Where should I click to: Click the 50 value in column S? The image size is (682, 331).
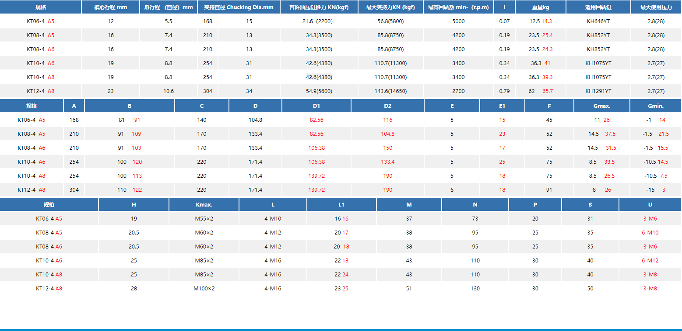[590, 289]
